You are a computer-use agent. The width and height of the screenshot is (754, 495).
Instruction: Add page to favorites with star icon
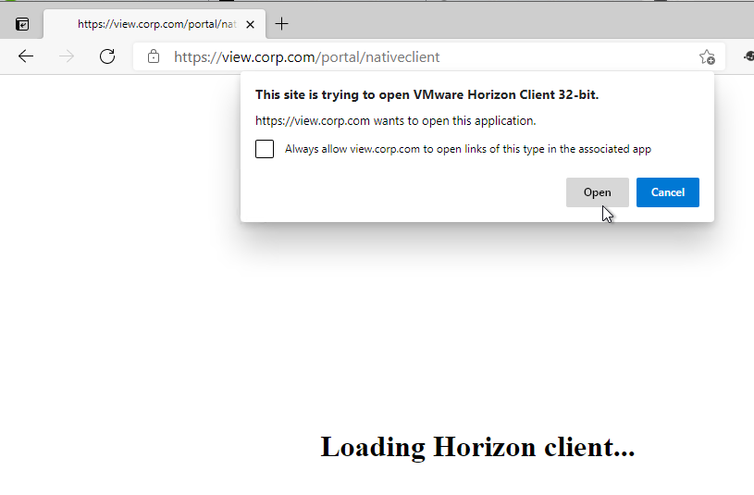[x=707, y=56]
